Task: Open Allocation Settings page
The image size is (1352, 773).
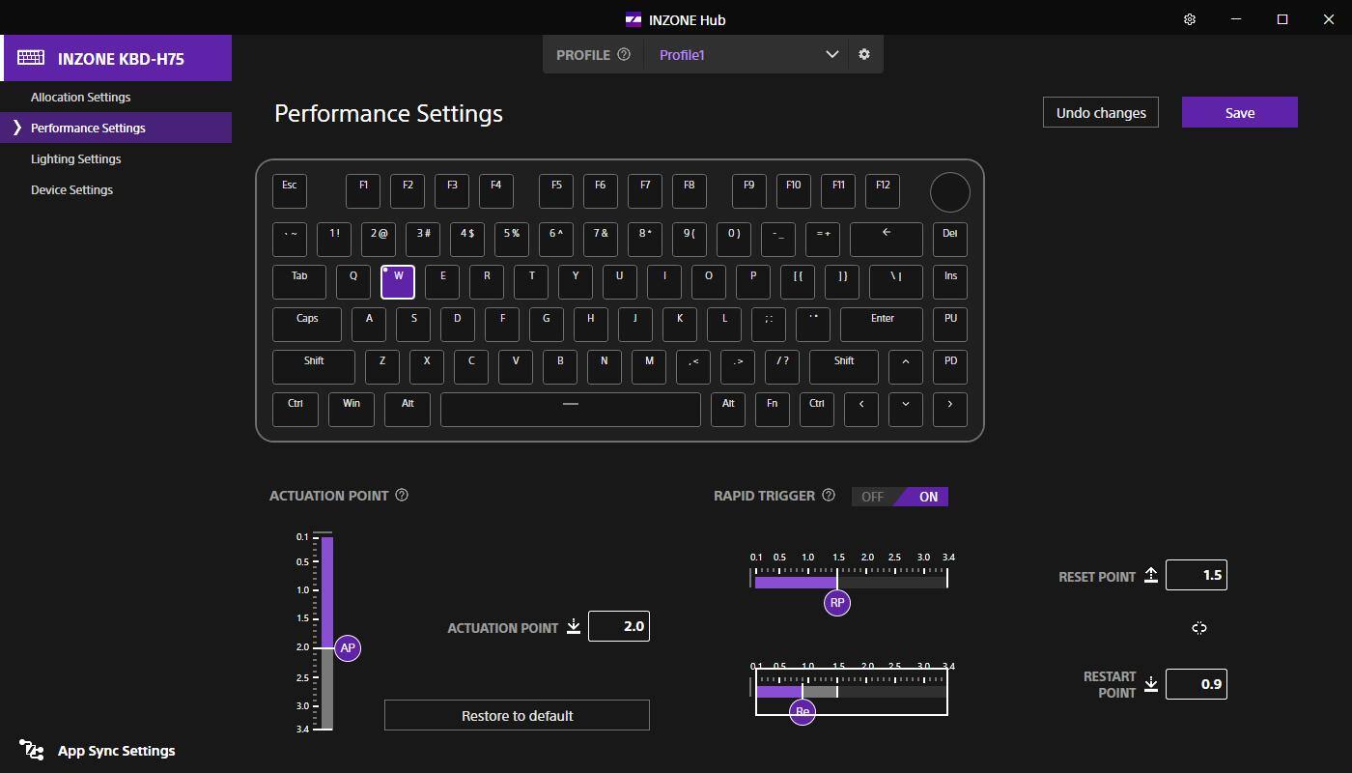Action: tap(80, 97)
